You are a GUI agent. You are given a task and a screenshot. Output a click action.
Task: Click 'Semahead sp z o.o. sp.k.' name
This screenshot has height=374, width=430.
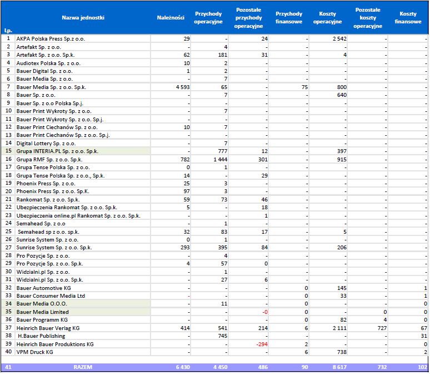[x=48, y=232]
